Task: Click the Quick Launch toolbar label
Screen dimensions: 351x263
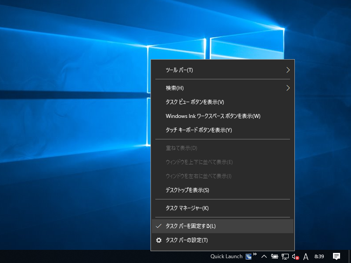Action: point(226,256)
